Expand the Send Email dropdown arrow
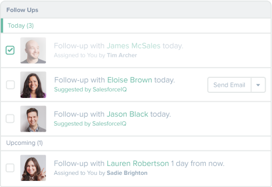Image resolution: width=272 pixels, height=187 pixels. pos(258,85)
